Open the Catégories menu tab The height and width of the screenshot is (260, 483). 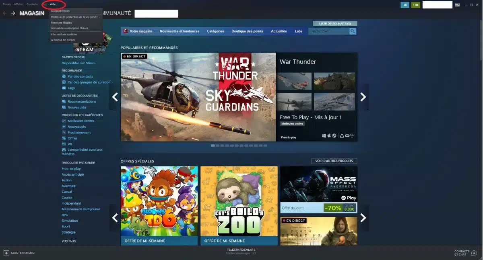tap(216, 31)
